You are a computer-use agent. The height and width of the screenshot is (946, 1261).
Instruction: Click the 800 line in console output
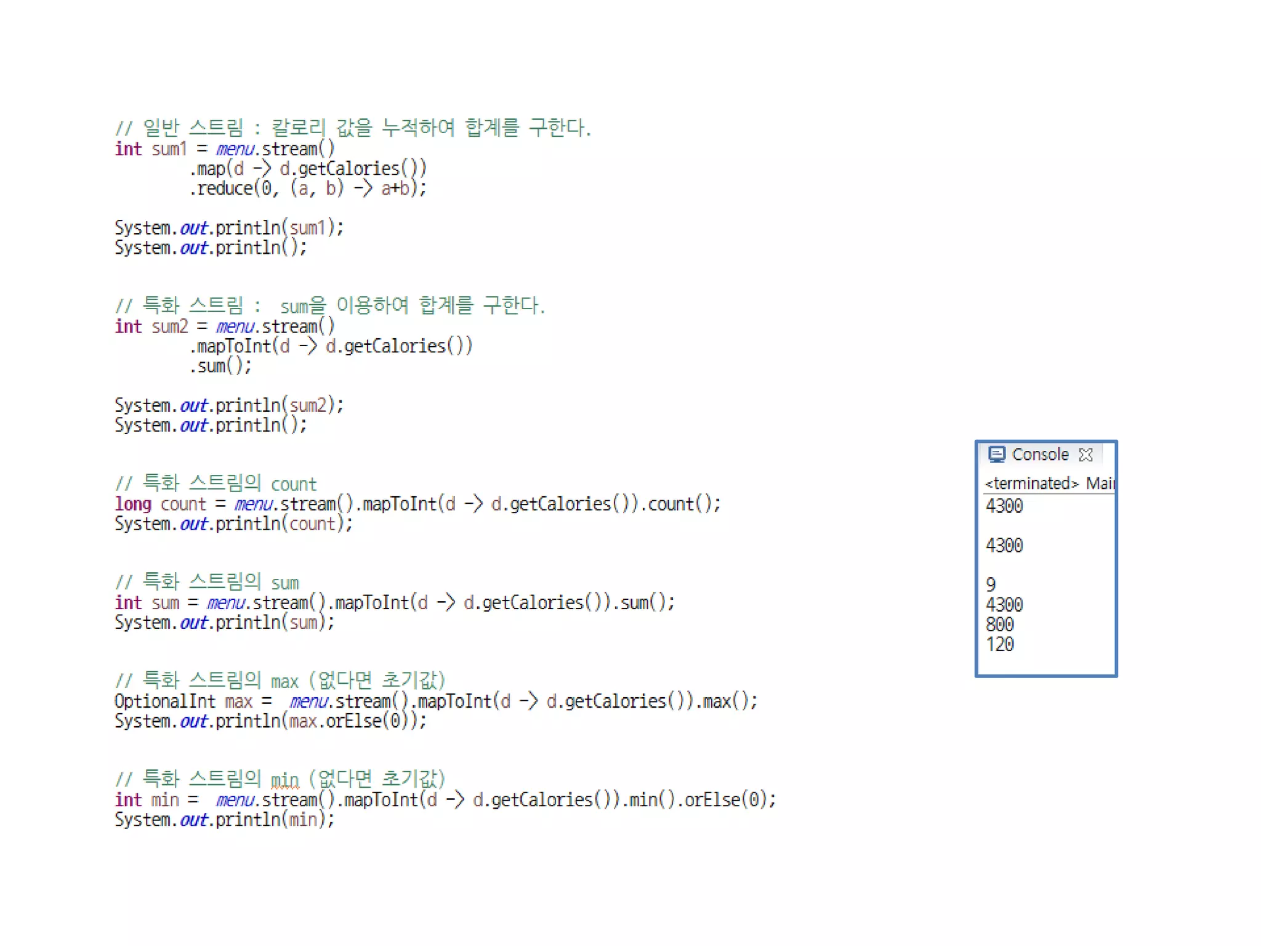(999, 625)
